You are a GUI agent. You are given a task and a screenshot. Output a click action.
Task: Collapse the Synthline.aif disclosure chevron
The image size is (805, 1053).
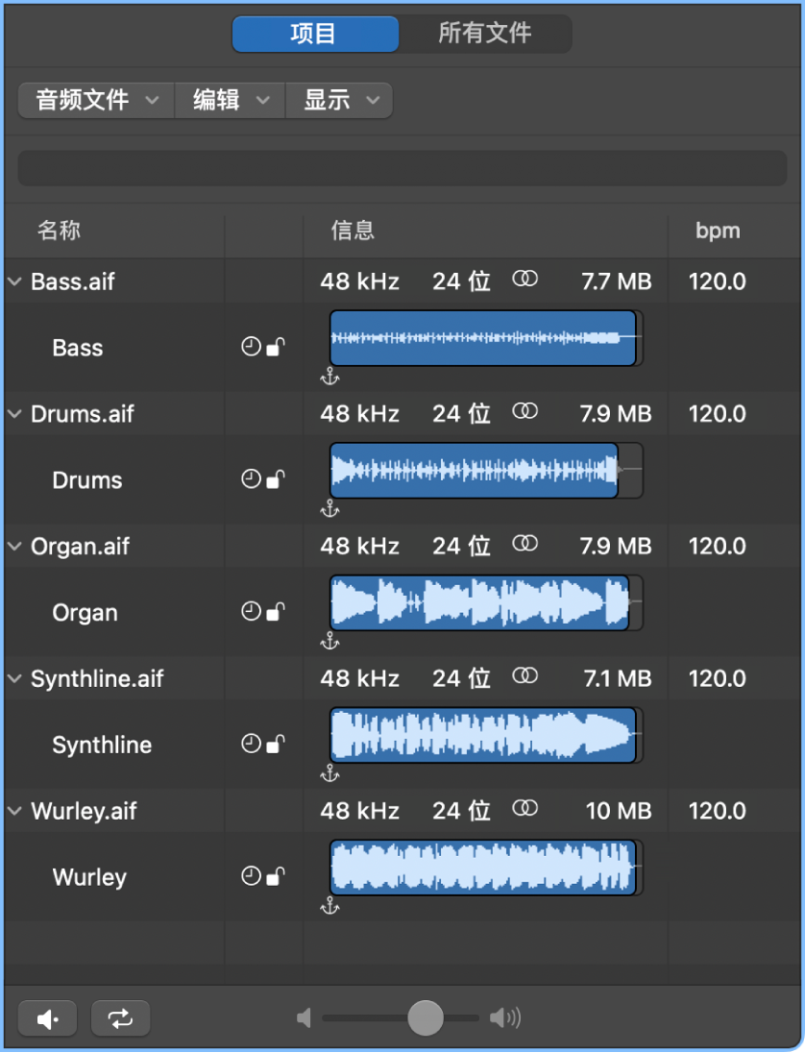(14, 678)
